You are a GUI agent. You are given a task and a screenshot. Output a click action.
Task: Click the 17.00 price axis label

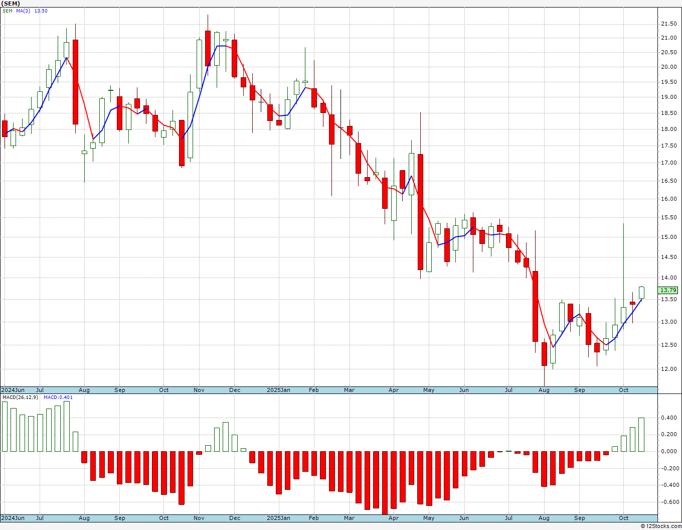click(x=668, y=163)
